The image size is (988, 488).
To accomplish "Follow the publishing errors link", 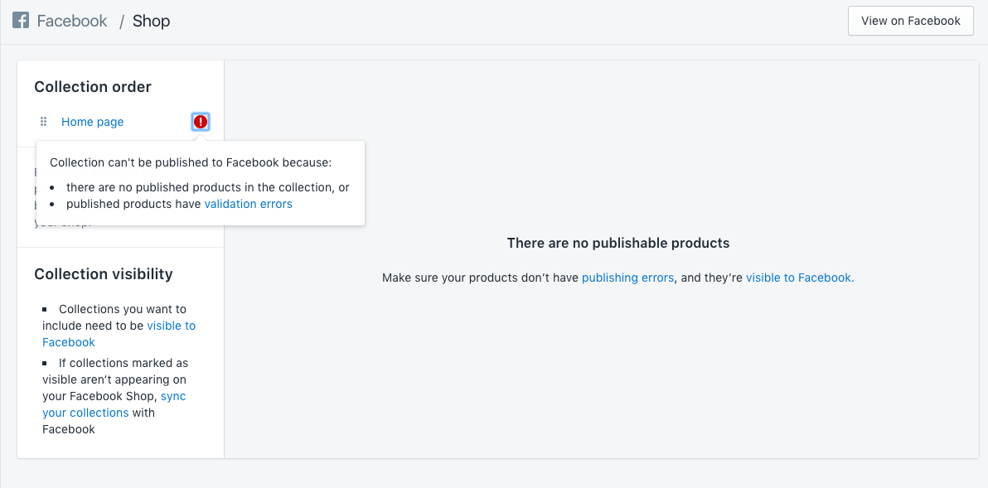I will point(627,278).
